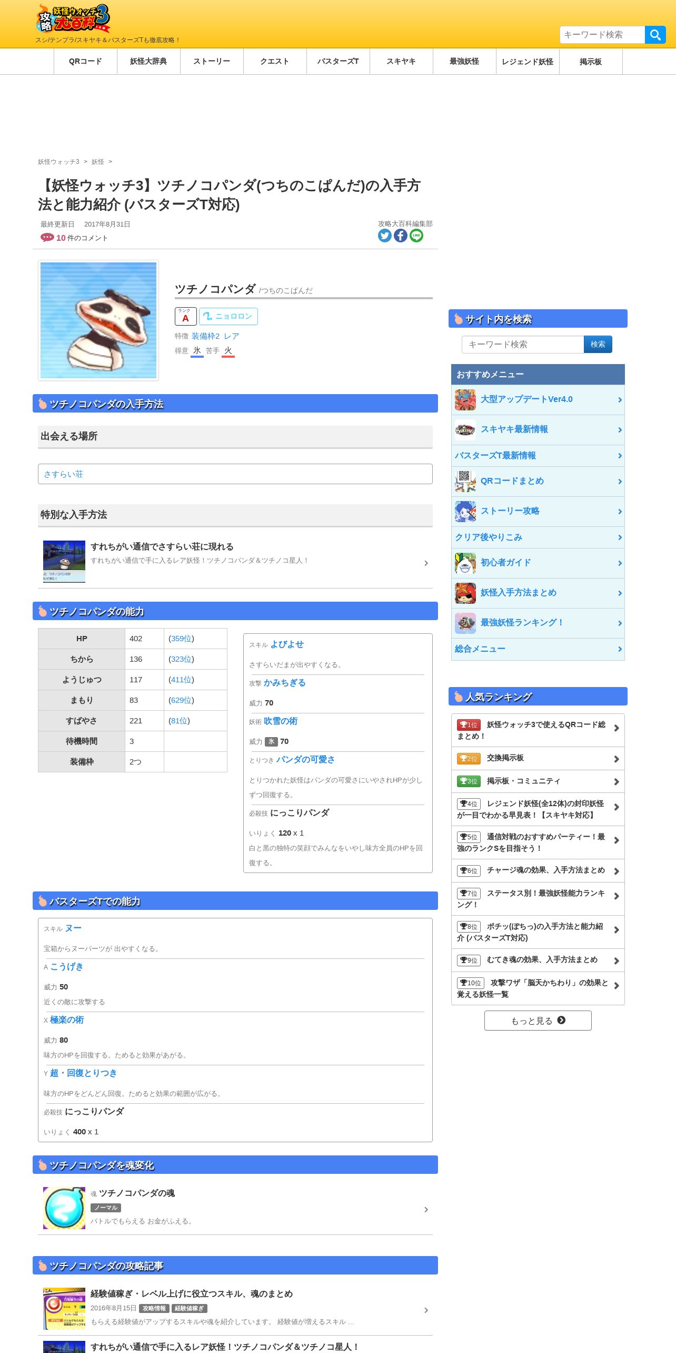Open the ストーリー nav menu
The width and height of the screenshot is (676, 1353).
tap(212, 62)
